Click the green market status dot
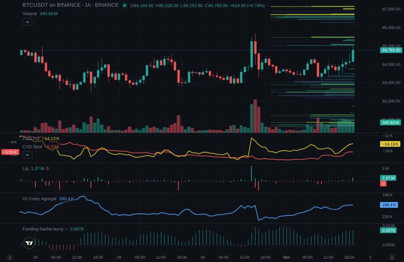 (x=124, y=5)
